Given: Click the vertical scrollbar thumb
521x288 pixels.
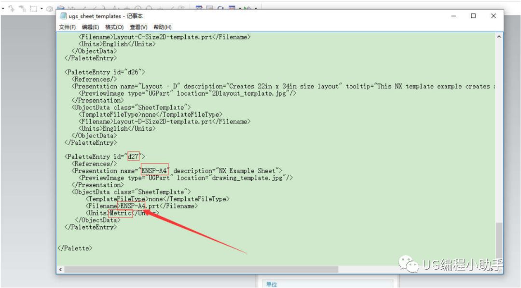Looking at the screenshot, I should (499, 241).
